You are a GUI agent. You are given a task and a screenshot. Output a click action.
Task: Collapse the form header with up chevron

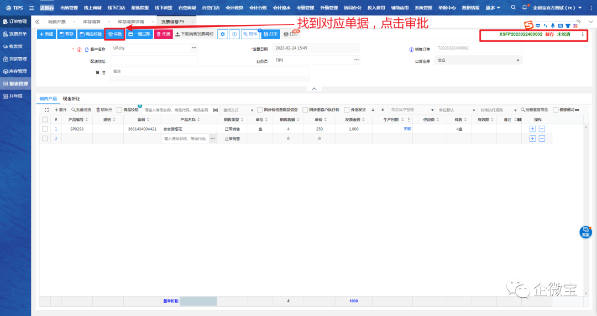click(313, 89)
